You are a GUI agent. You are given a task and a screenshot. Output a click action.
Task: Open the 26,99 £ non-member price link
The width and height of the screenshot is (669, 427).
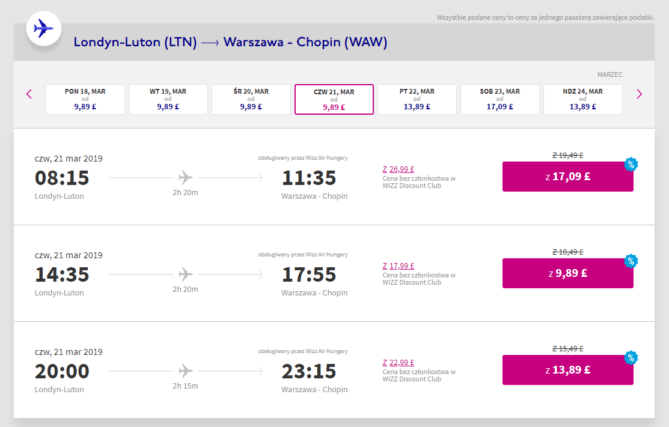399,169
